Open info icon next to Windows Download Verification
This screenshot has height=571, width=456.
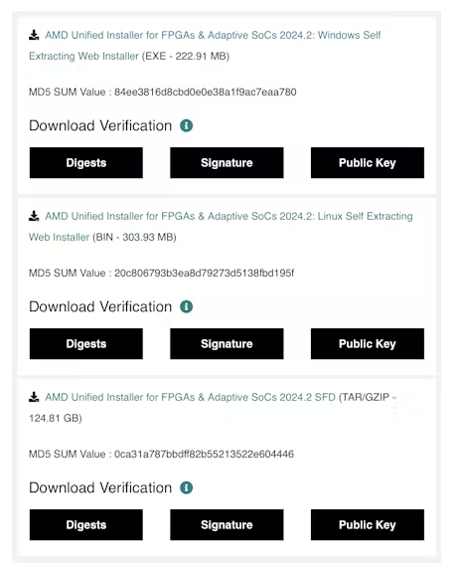(186, 125)
